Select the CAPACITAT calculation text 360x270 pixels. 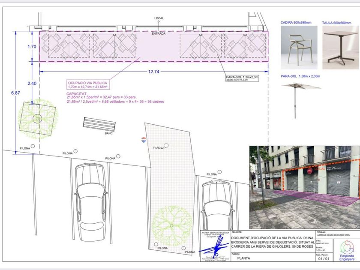[x=115, y=98]
